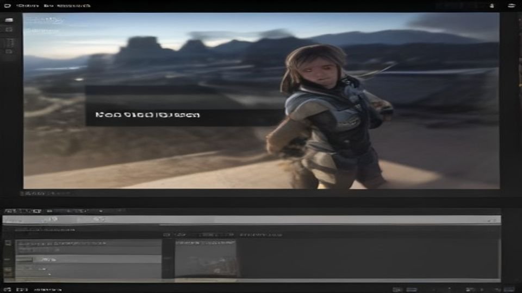522x293 pixels.
Task: Expand the small dropdown arrow above the timeline ruler
Action: (x=101, y=211)
